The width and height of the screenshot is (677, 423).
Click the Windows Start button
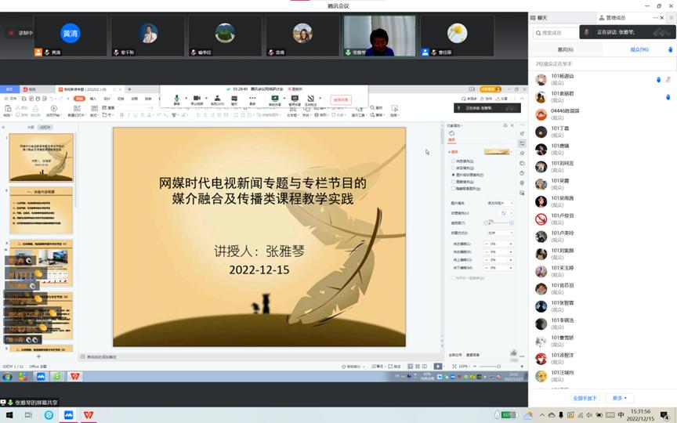pyautogui.click(x=7, y=415)
